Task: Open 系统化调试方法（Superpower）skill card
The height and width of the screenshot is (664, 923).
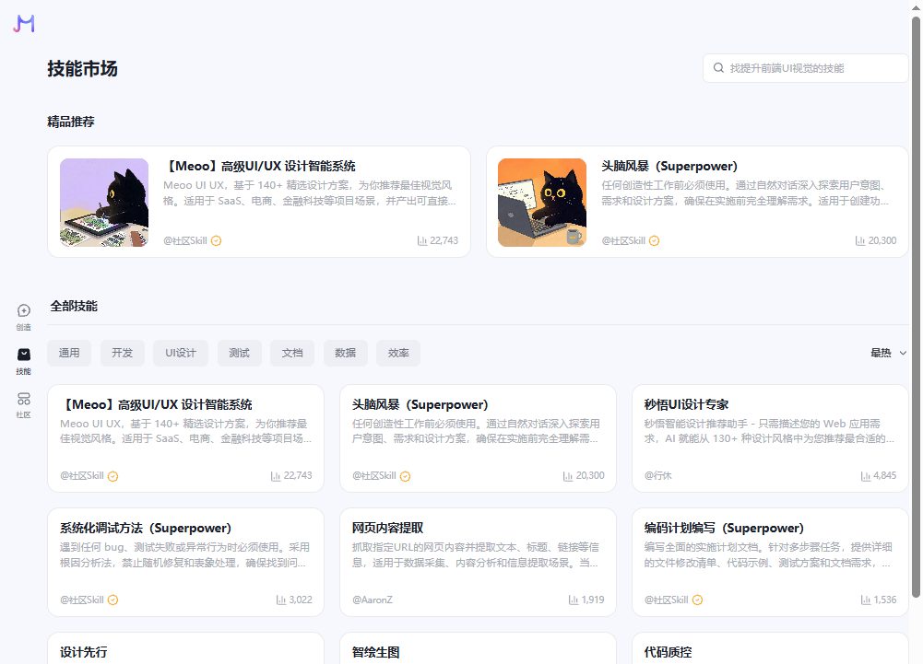Action: (x=185, y=563)
